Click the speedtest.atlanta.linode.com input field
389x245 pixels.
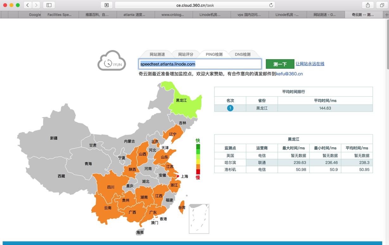[x=200, y=64]
